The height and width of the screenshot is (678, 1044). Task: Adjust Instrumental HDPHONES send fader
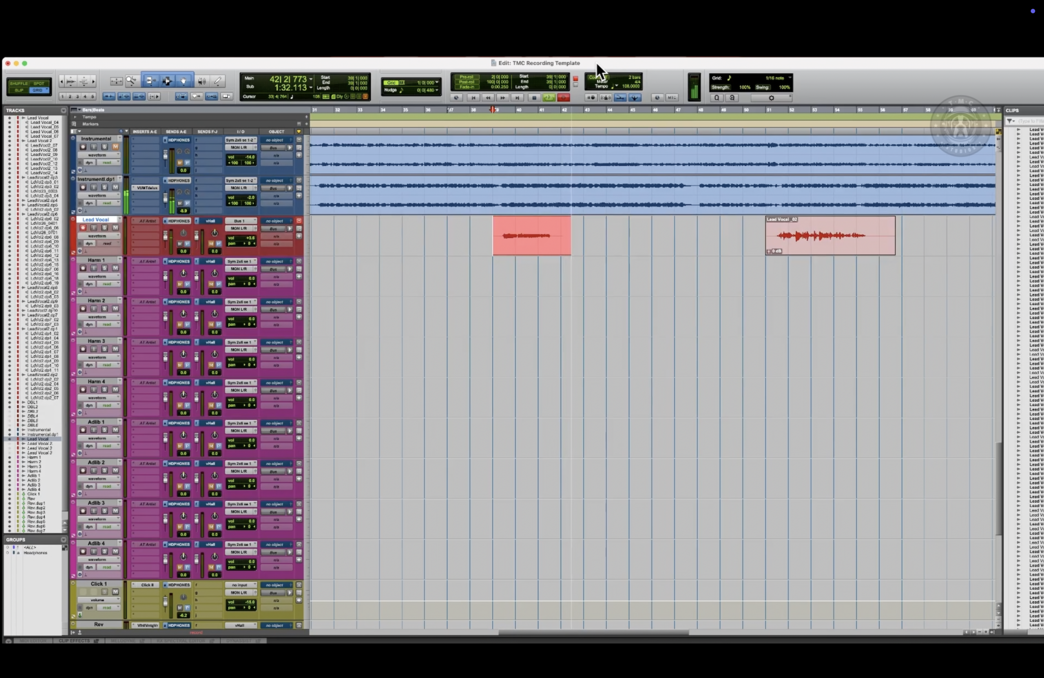(x=166, y=155)
